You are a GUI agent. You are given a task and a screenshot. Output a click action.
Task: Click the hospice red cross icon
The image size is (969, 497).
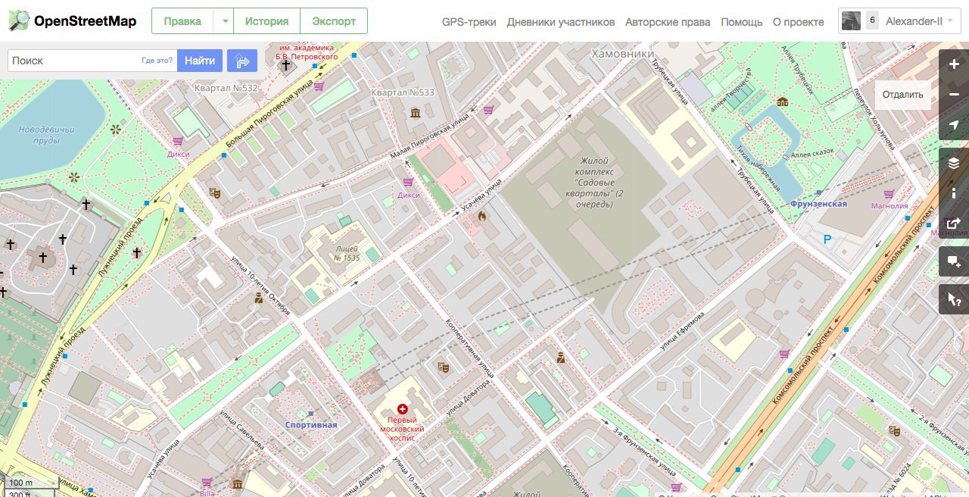click(x=402, y=409)
